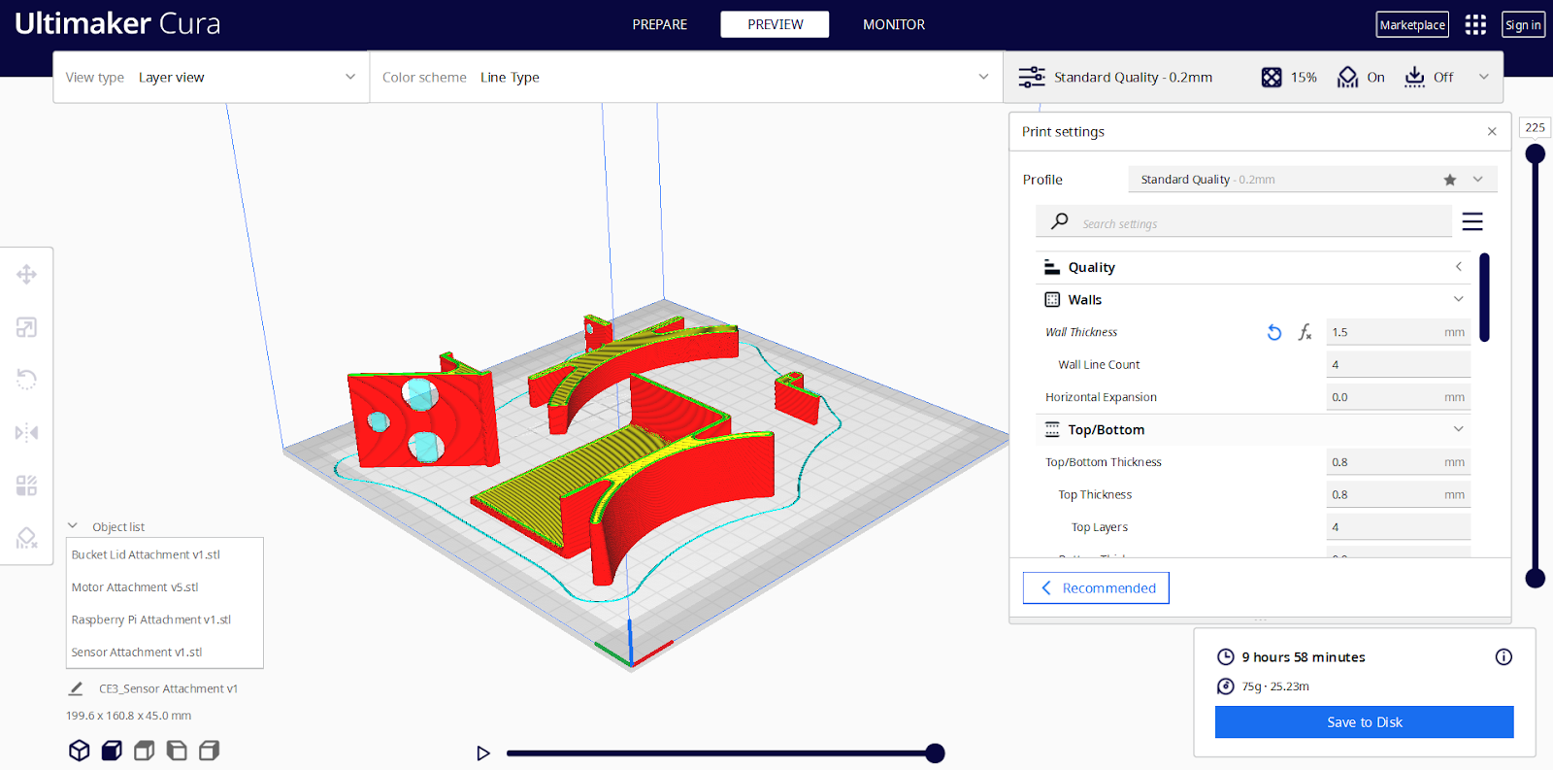The width and height of the screenshot is (1553, 770).
Task: Show print time info details icon
Action: click(1503, 657)
